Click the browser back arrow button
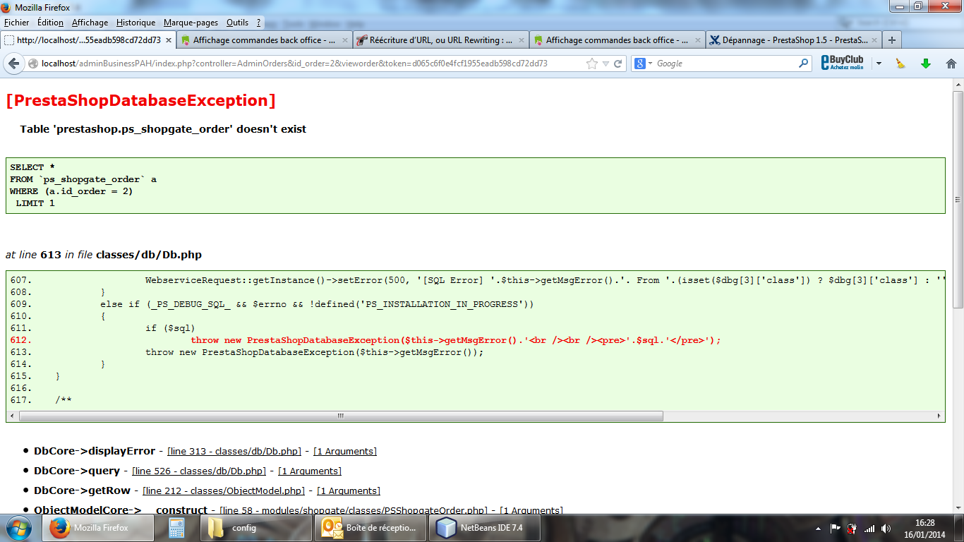The height and width of the screenshot is (542, 964). pyautogui.click(x=13, y=64)
